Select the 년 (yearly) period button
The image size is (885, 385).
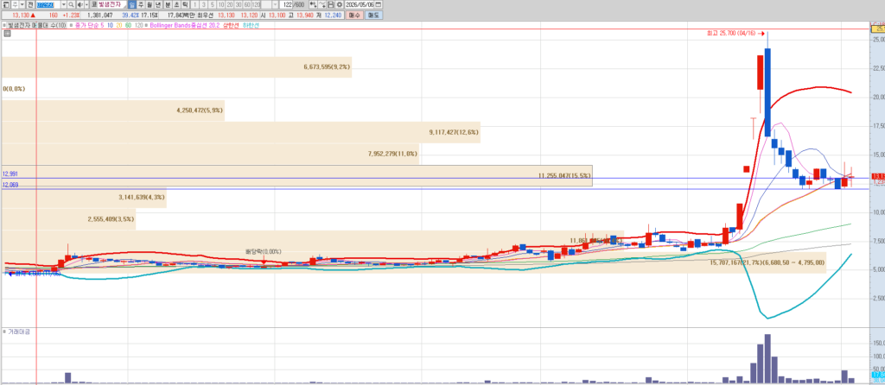tap(158, 4)
